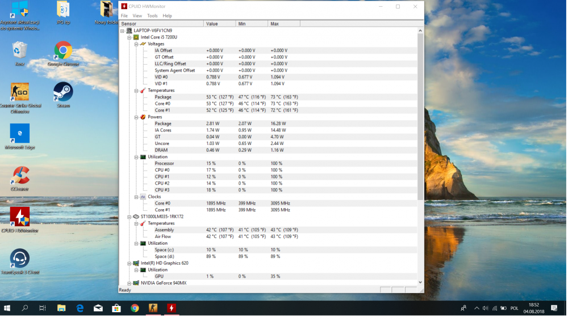568x319 pixels.
Task: Click HWMonitor icon in the taskbar
Action: coord(171,308)
